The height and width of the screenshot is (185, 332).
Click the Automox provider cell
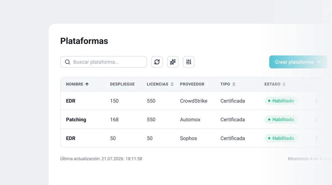coord(190,120)
